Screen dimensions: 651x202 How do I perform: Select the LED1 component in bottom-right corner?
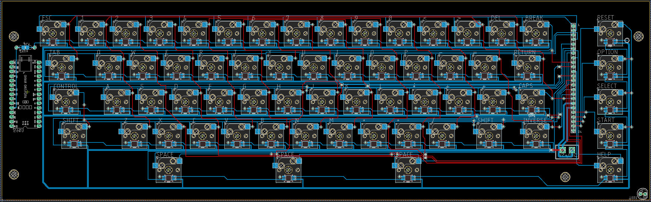click(643, 193)
